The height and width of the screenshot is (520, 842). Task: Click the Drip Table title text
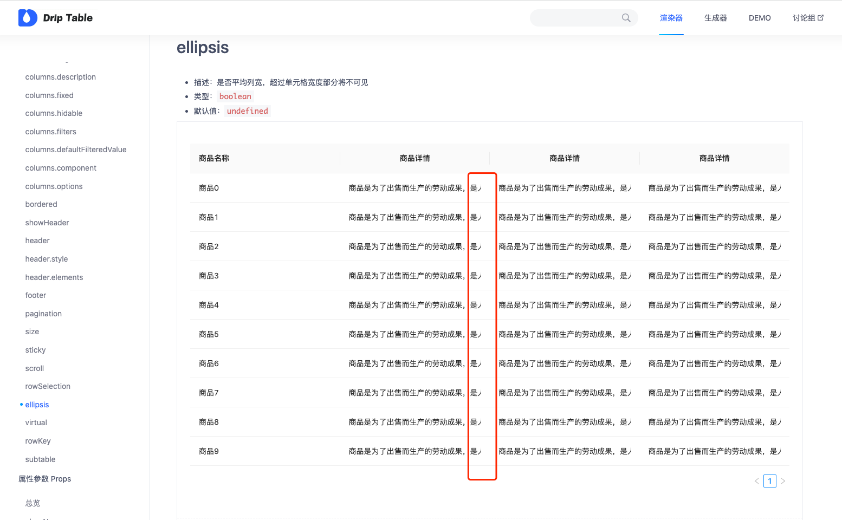[68, 18]
